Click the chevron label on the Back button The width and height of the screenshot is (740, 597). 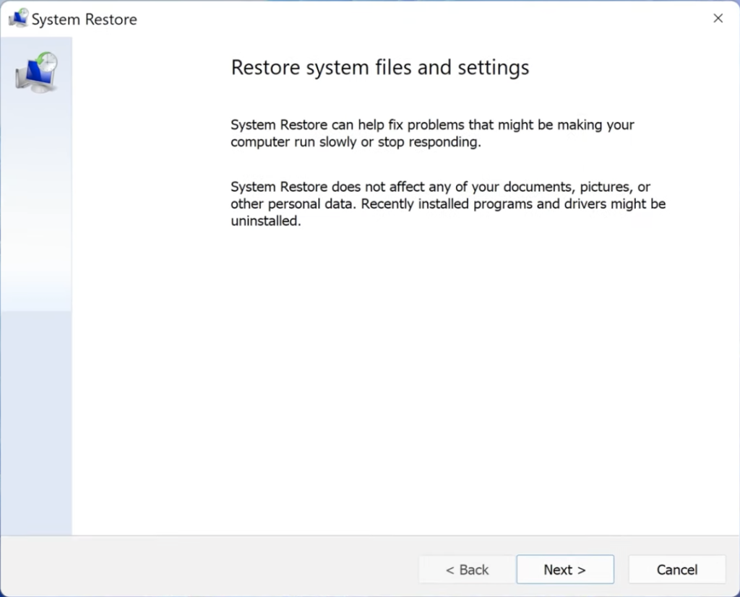tap(449, 569)
